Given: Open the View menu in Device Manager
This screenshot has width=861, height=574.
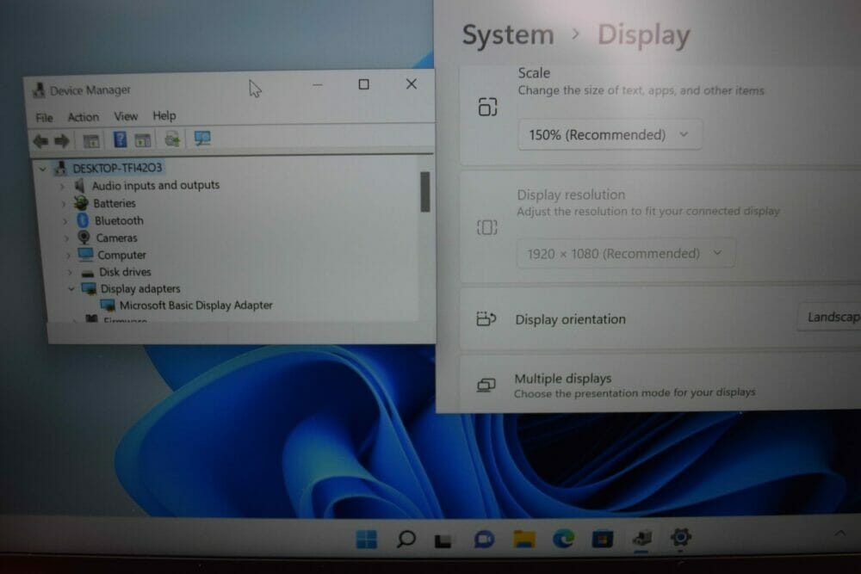Looking at the screenshot, I should click(x=126, y=116).
